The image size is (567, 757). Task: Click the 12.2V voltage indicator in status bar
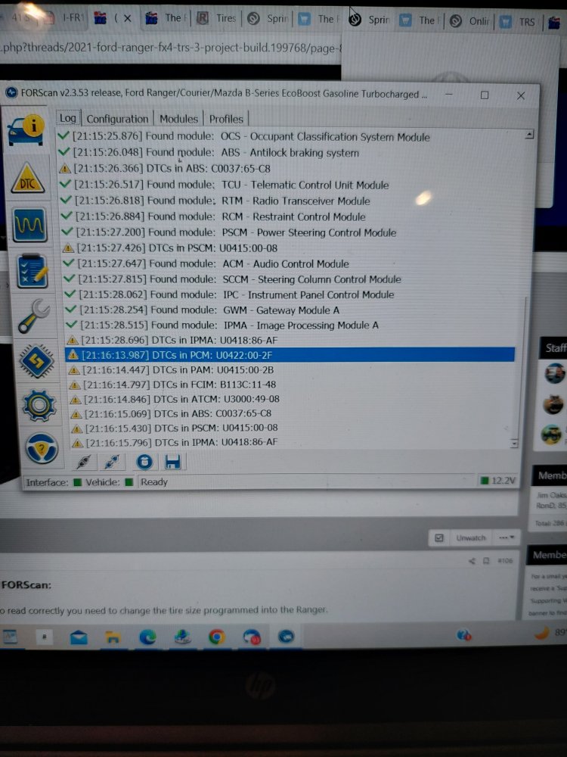click(x=498, y=481)
